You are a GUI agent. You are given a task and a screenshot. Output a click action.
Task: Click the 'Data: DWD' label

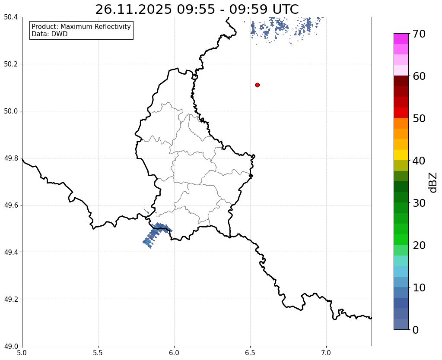click(50, 34)
